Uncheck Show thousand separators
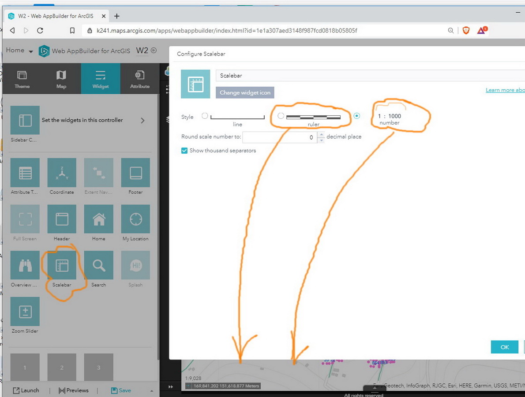The width and height of the screenshot is (525, 397). tap(184, 151)
